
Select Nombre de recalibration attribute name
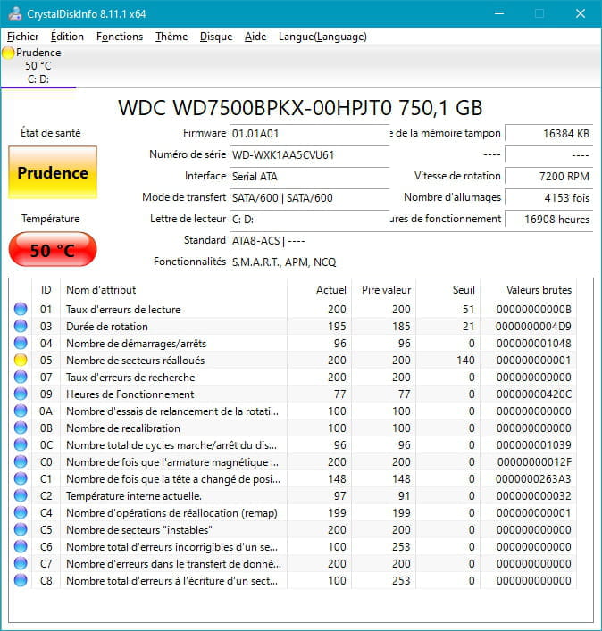coord(123,428)
